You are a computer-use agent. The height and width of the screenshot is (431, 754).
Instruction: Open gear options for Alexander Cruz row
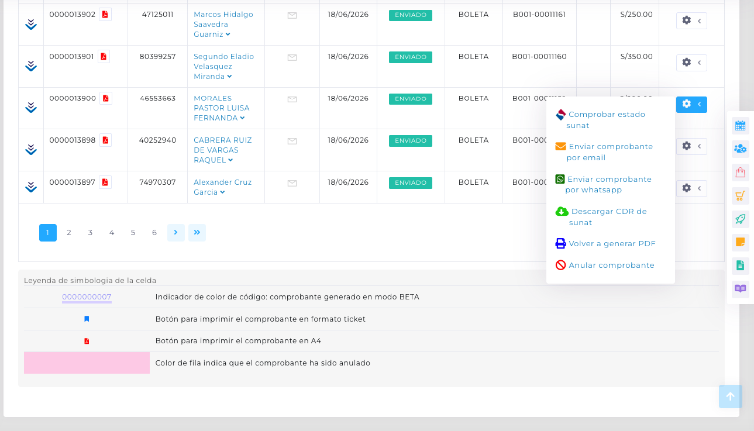(x=691, y=188)
